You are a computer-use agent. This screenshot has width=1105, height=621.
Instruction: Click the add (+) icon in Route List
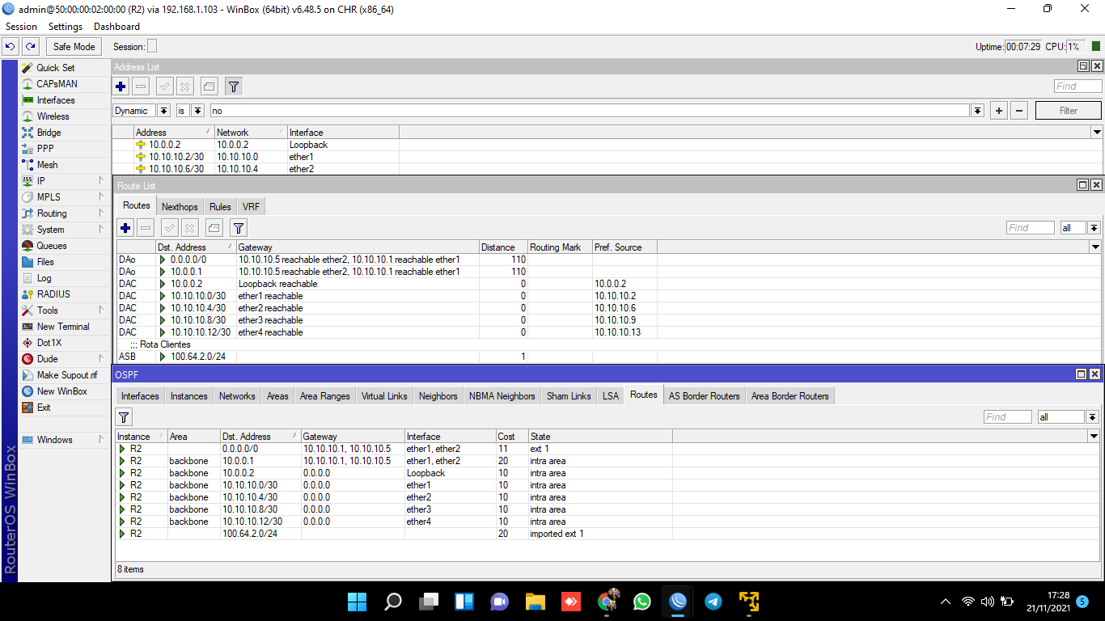[x=125, y=228]
